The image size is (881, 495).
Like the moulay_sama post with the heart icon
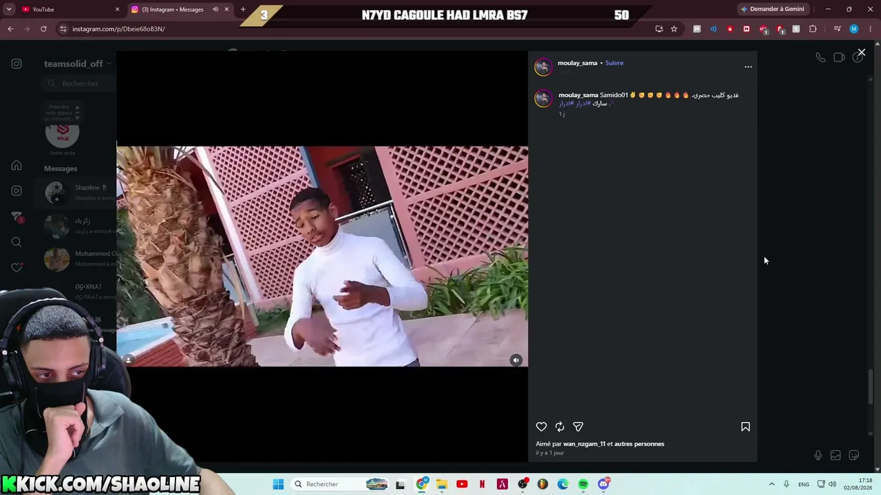pos(542,427)
